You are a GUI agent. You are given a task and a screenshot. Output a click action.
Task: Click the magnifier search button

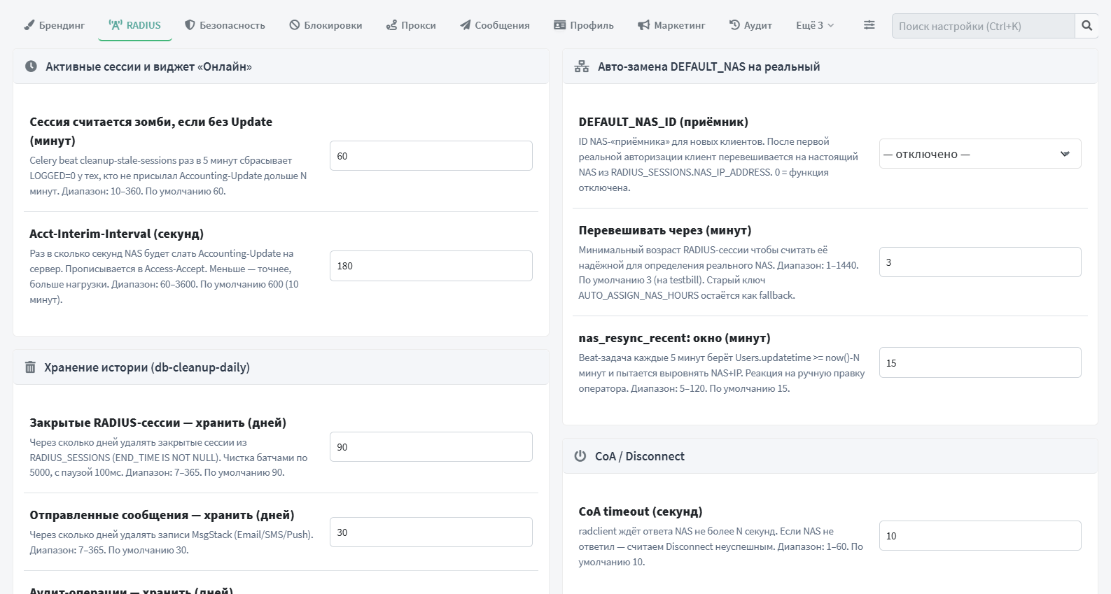(1086, 26)
